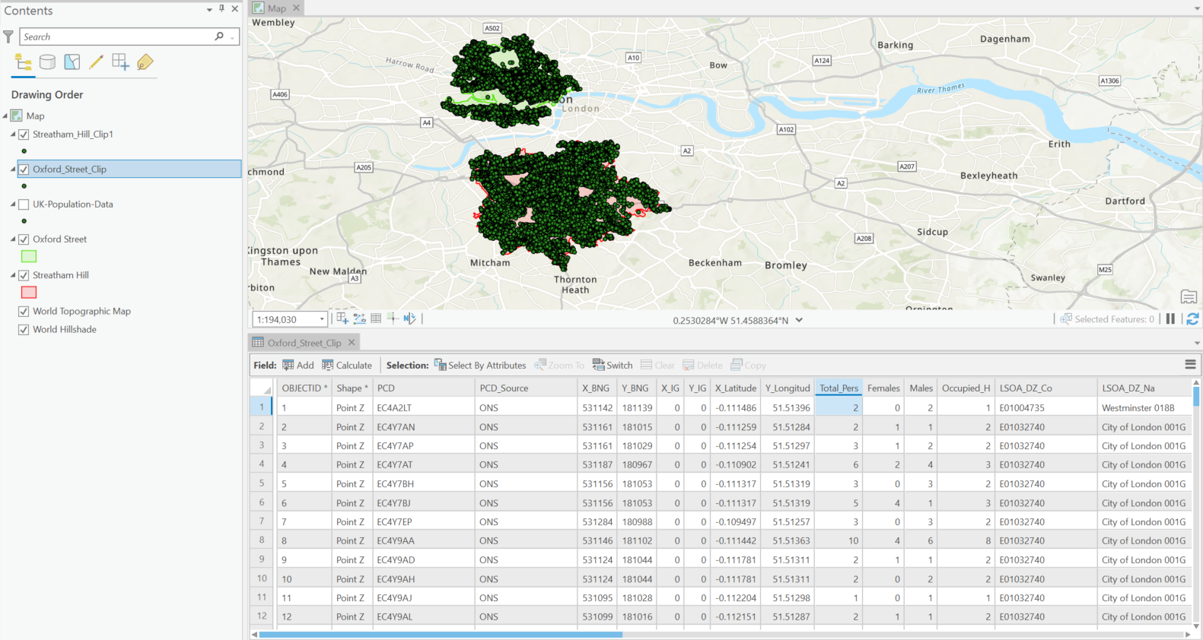1203x640 pixels.
Task: Toggle Oxford Street layer visibility
Action: click(24, 239)
